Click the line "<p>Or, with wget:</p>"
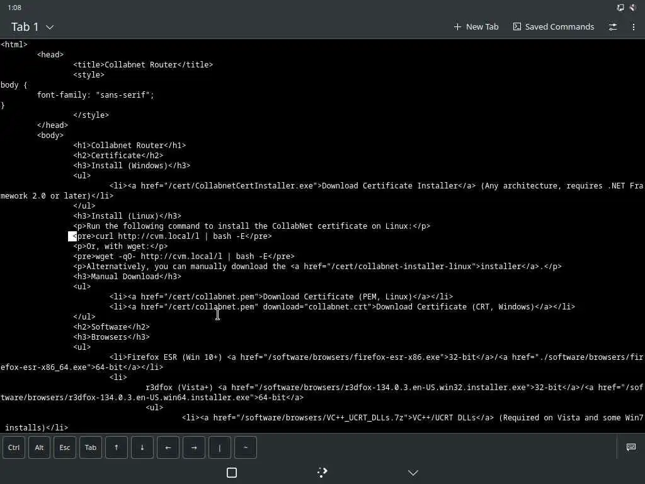Viewport: 645px width, 484px height. tap(120, 246)
